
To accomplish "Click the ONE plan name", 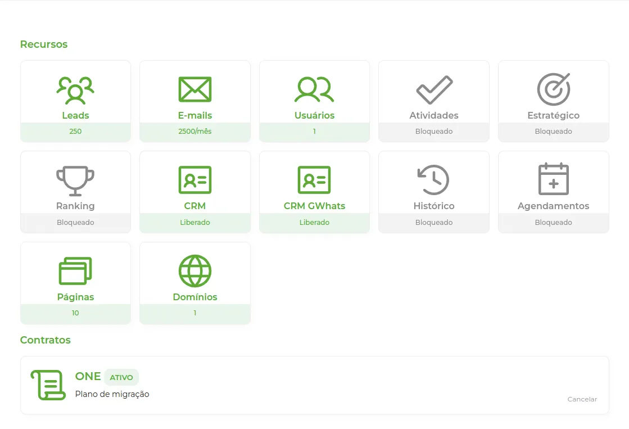I will pyautogui.click(x=88, y=376).
